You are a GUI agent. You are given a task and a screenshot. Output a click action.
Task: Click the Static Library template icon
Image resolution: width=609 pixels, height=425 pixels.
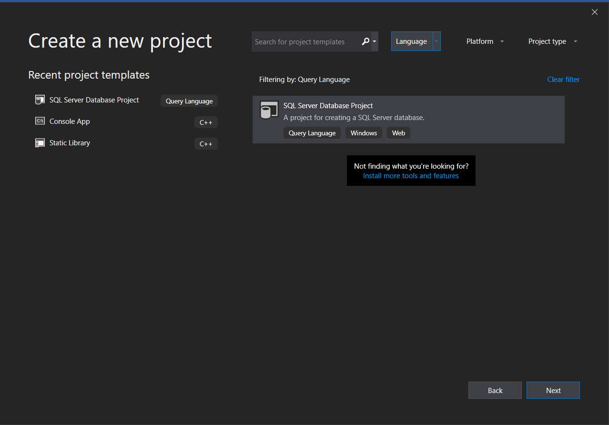tap(40, 143)
